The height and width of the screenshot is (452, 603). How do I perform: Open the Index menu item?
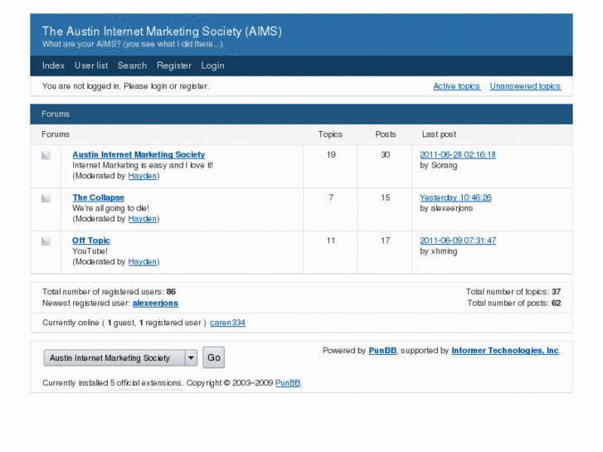53,66
